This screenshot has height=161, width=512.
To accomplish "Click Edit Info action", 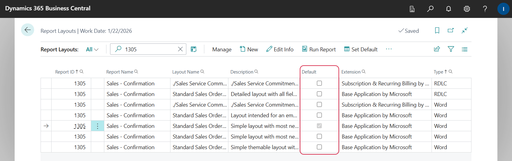I will 280,49.
